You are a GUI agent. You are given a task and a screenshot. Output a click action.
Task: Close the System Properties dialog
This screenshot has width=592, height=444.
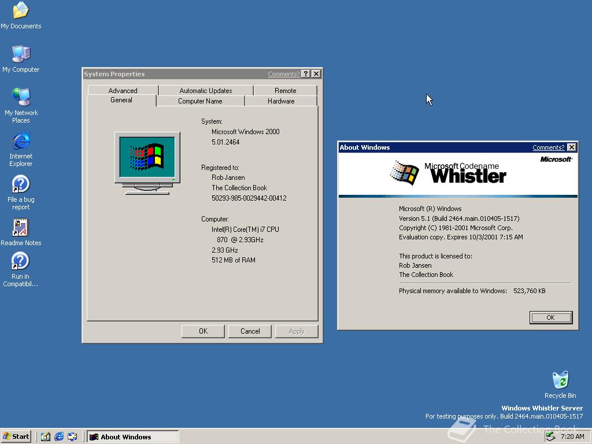coord(316,74)
